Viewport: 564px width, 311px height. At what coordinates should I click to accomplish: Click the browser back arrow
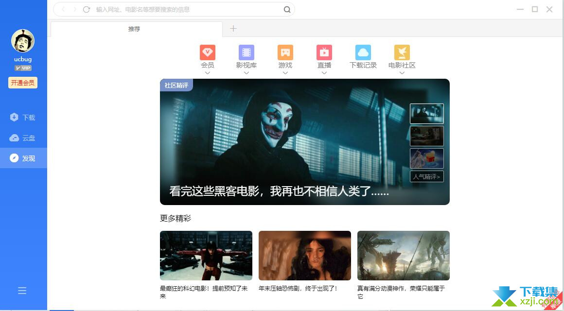tap(63, 9)
